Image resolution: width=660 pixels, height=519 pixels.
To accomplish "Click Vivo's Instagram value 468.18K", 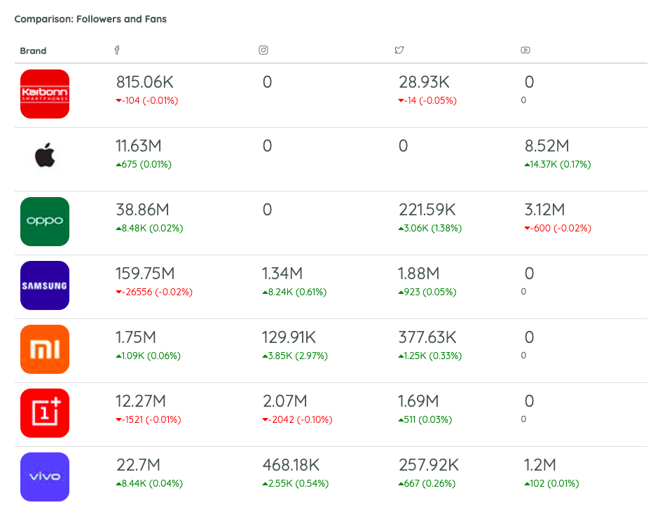I will pos(291,466).
